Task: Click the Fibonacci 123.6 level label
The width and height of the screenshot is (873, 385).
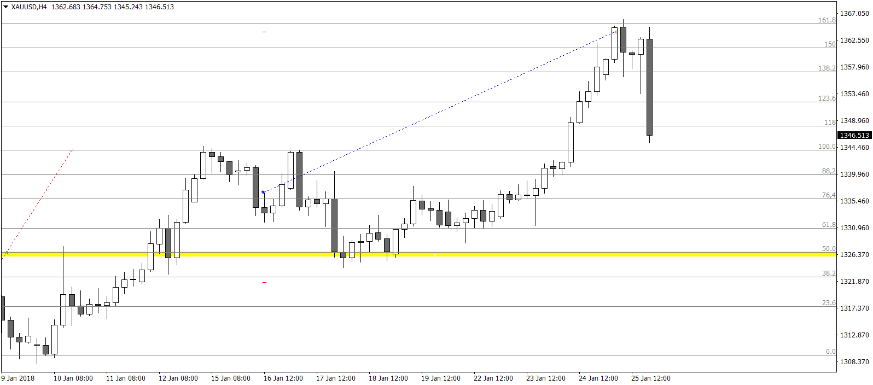Action: tap(827, 98)
